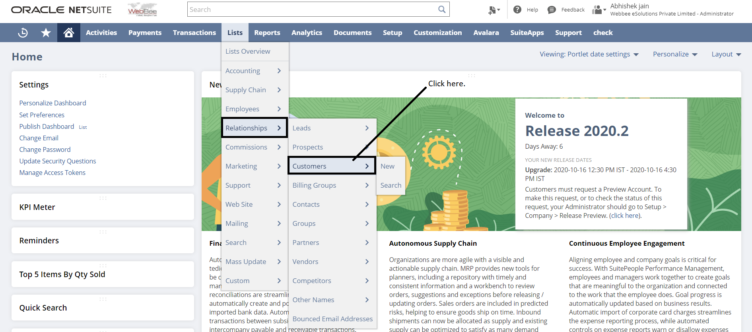Open the SuiteApps menu

[x=527, y=33]
